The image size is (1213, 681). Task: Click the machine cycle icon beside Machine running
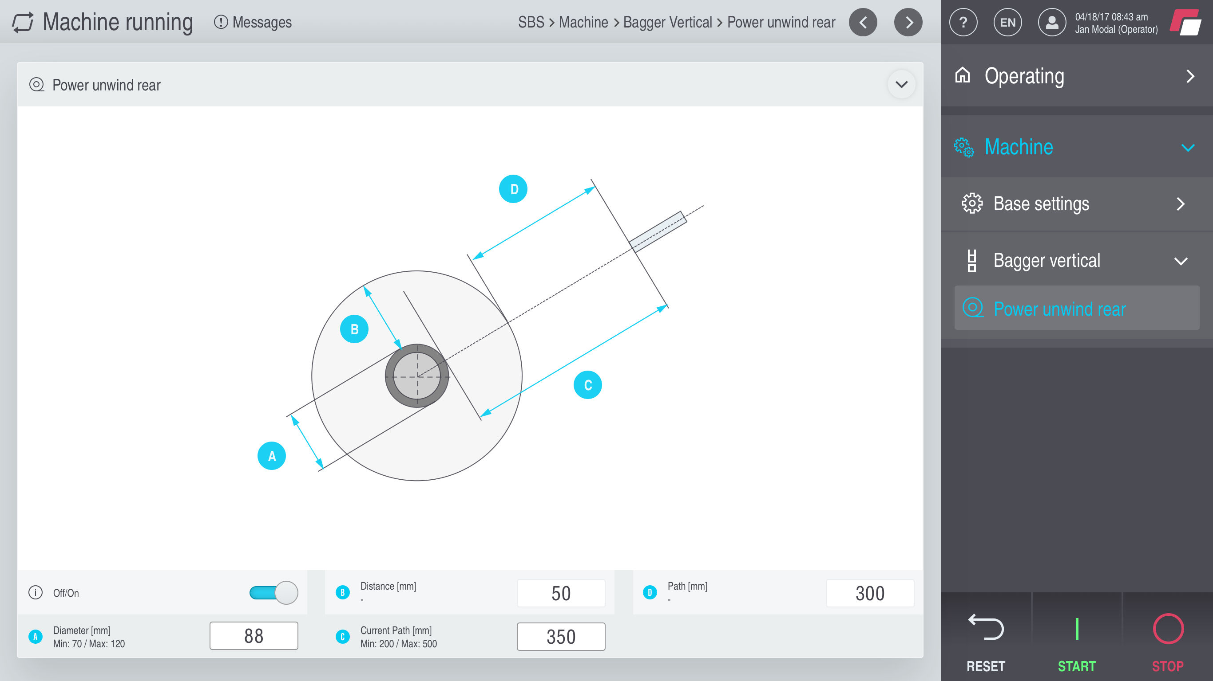23,22
